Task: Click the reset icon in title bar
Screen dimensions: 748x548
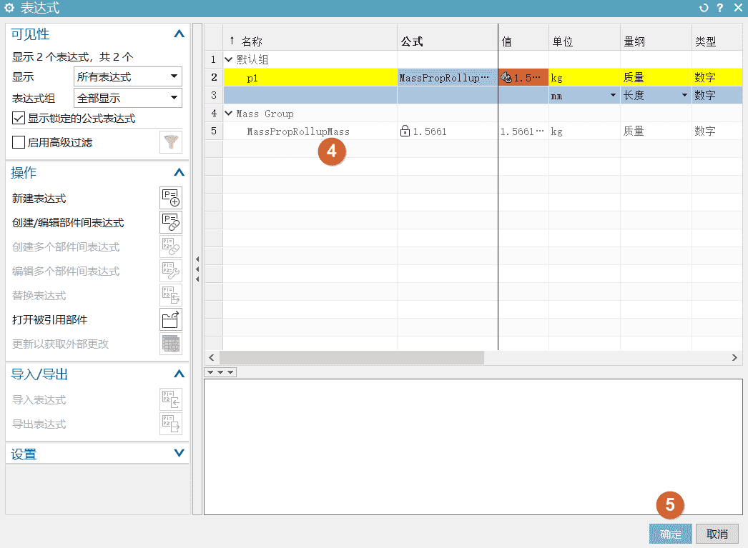Action: click(704, 8)
